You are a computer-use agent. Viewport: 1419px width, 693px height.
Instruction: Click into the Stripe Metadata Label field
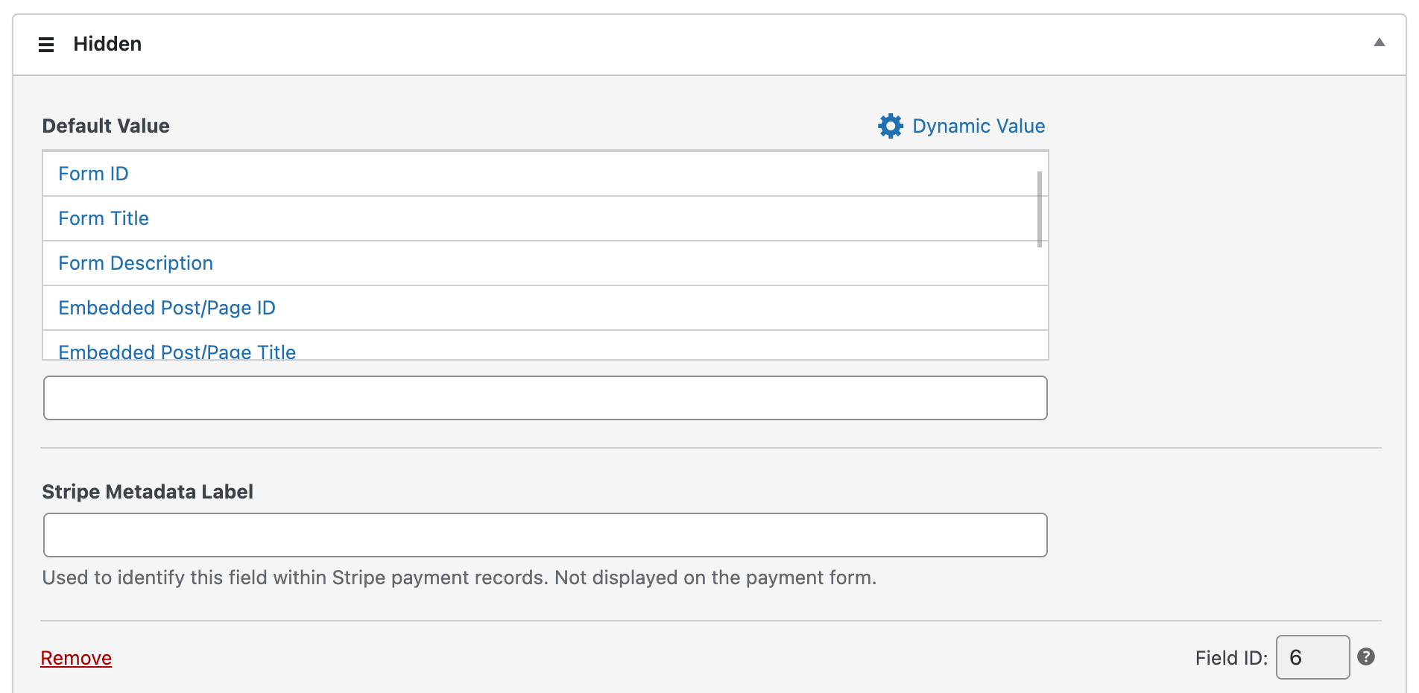click(x=545, y=535)
